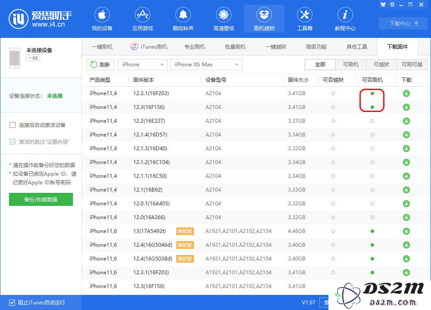
Task: Download firmware 12.1.4(16D57)
Action: 406,134
